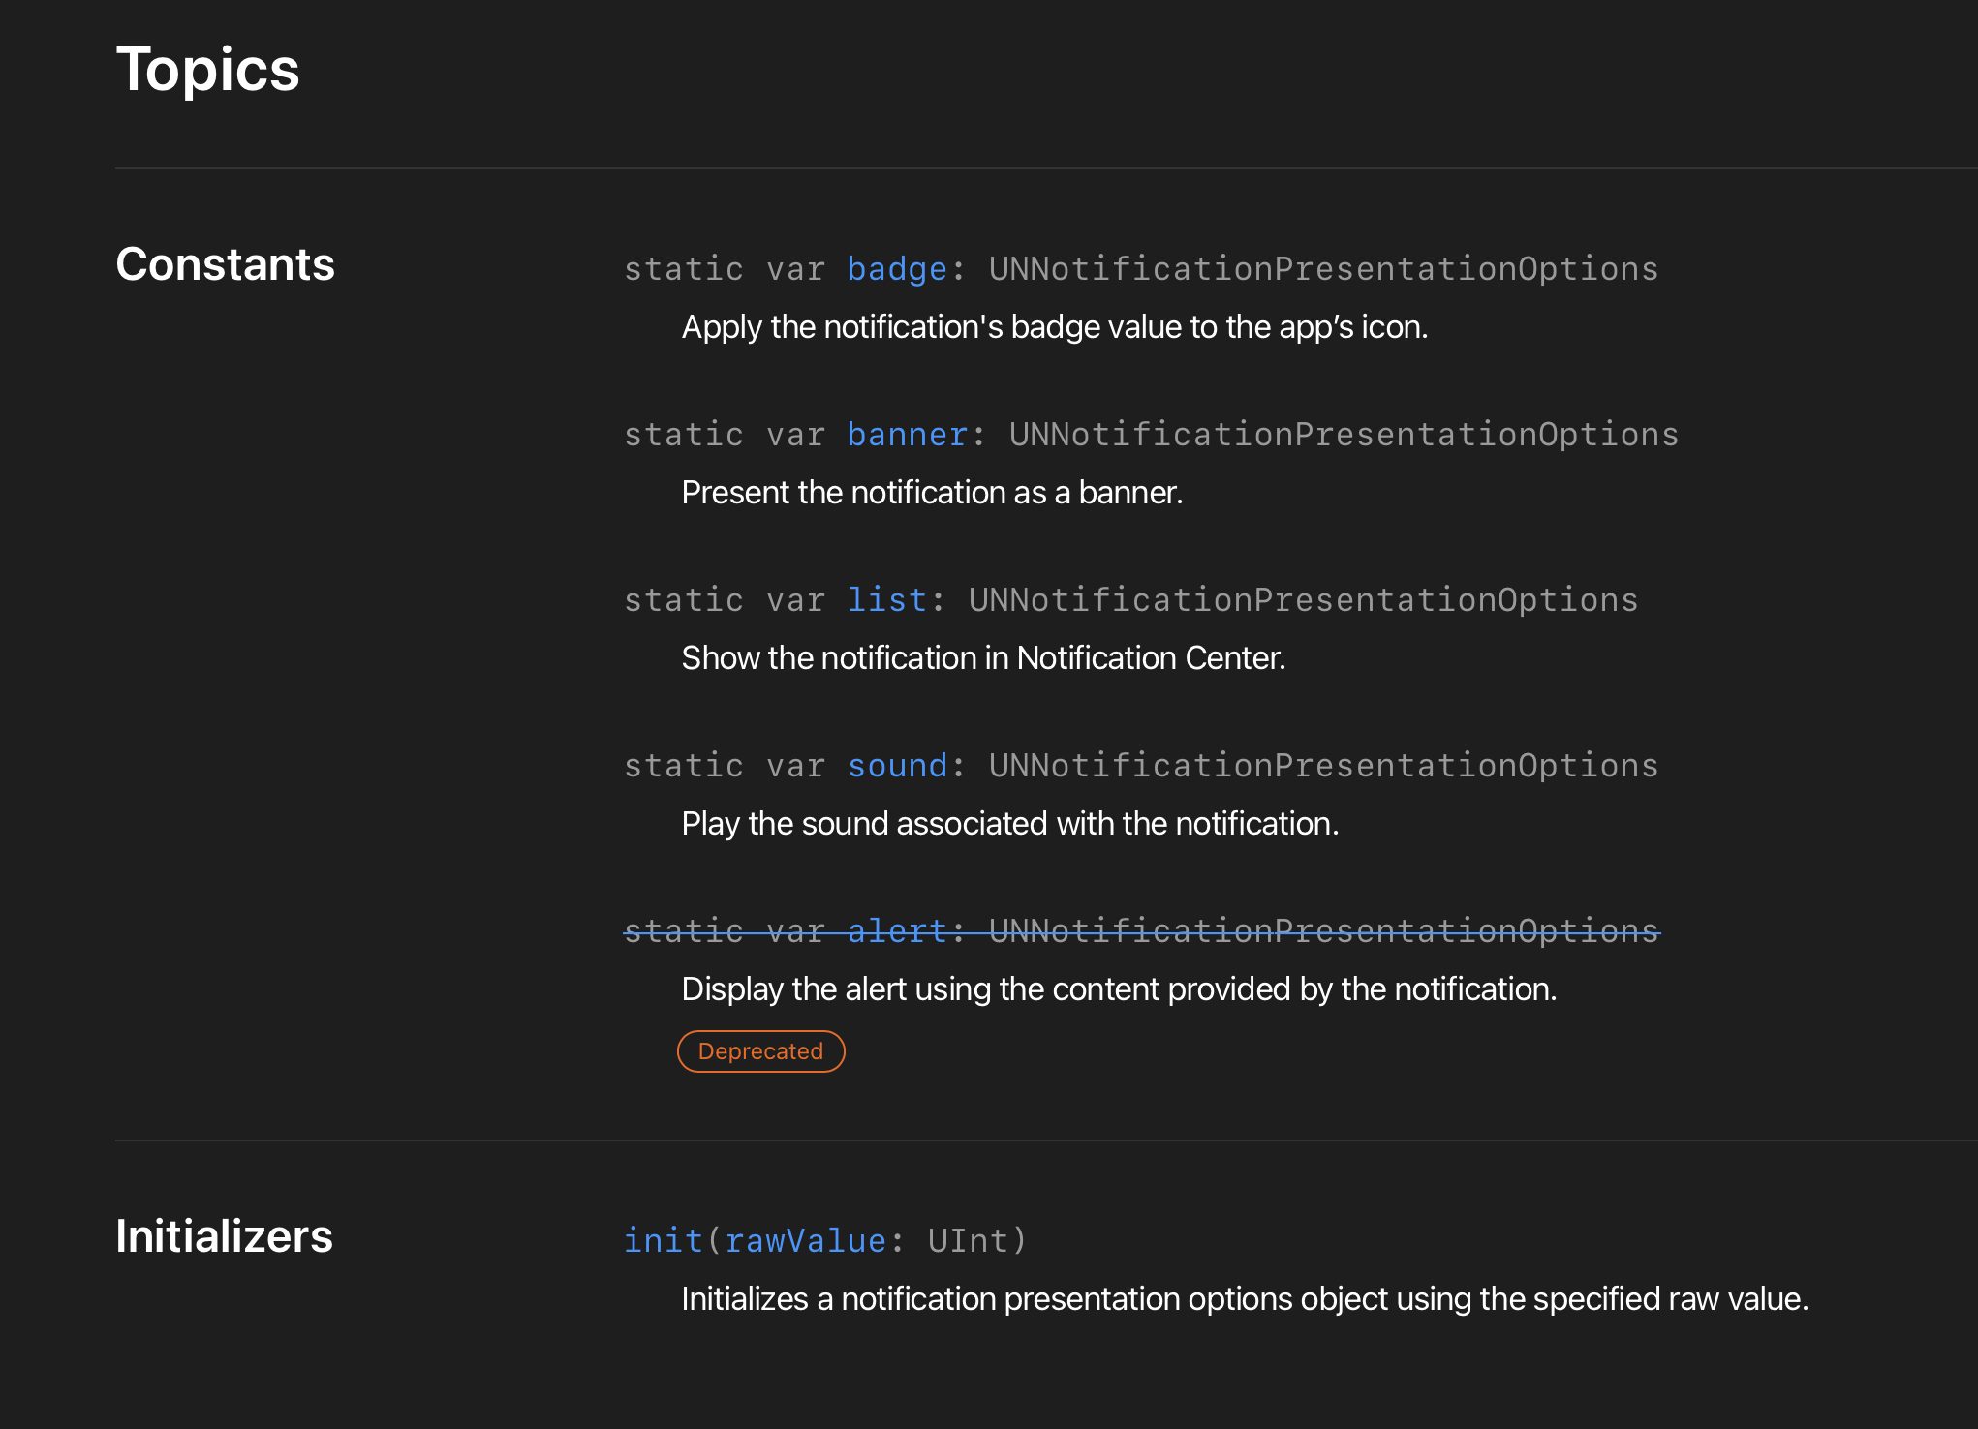Open the badge constant link

(x=896, y=269)
